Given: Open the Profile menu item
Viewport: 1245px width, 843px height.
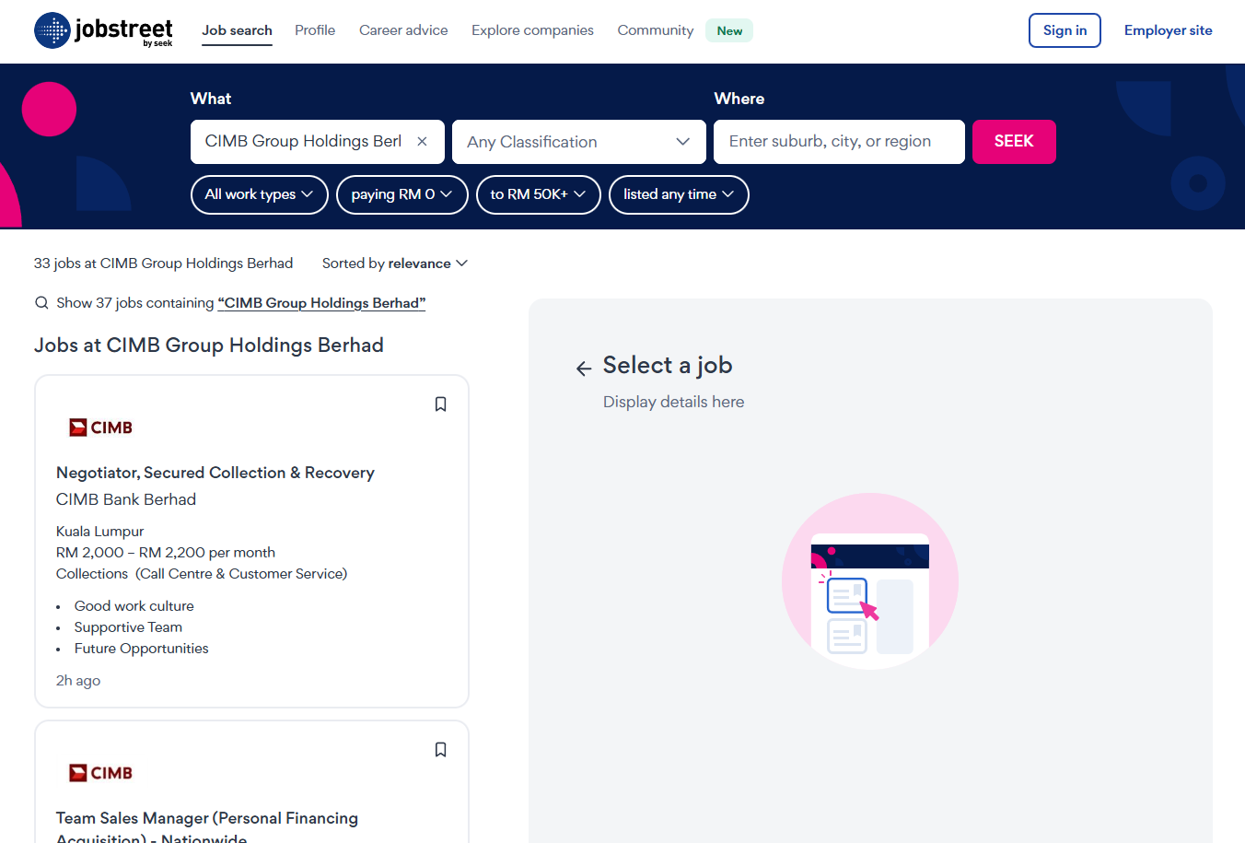Looking at the screenshot, I should [x=315, y=30].
